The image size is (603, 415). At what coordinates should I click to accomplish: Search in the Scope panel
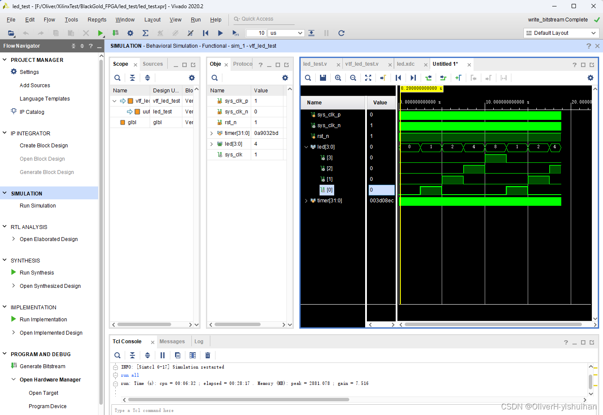pos(117,78)
